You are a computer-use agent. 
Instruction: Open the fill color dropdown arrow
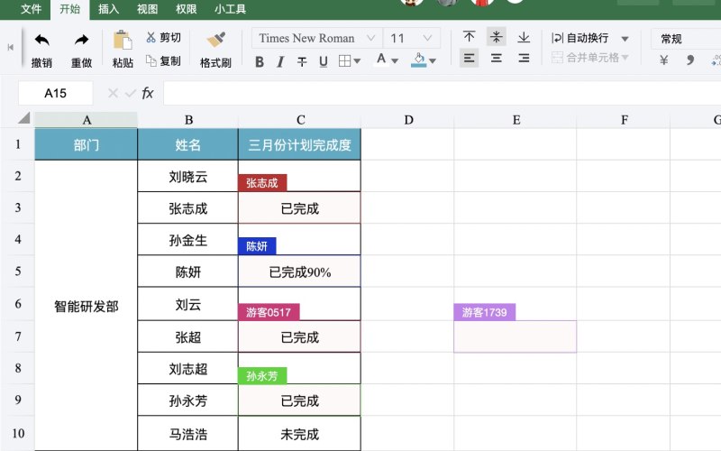(433, 60)
